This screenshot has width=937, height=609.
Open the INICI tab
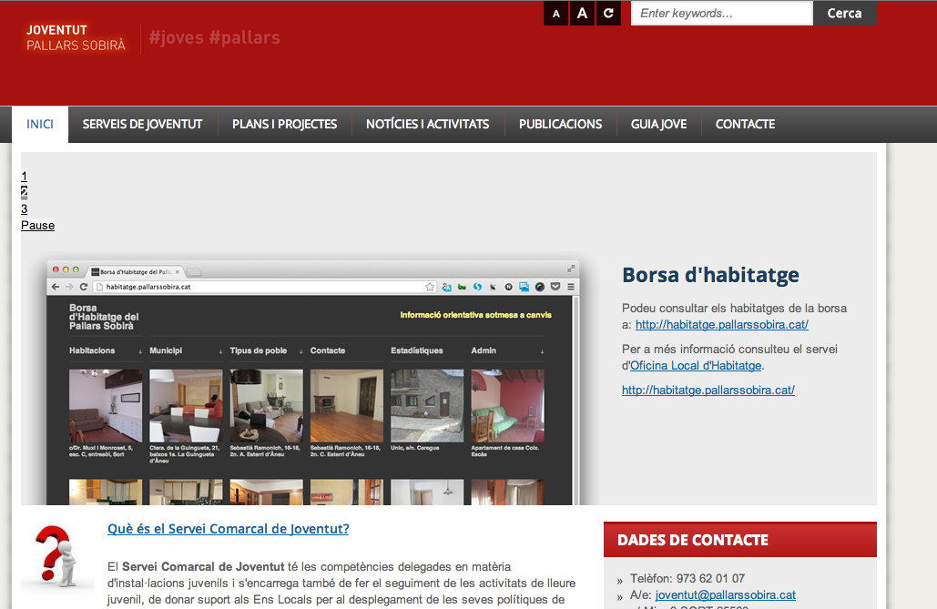coord(40,125)
